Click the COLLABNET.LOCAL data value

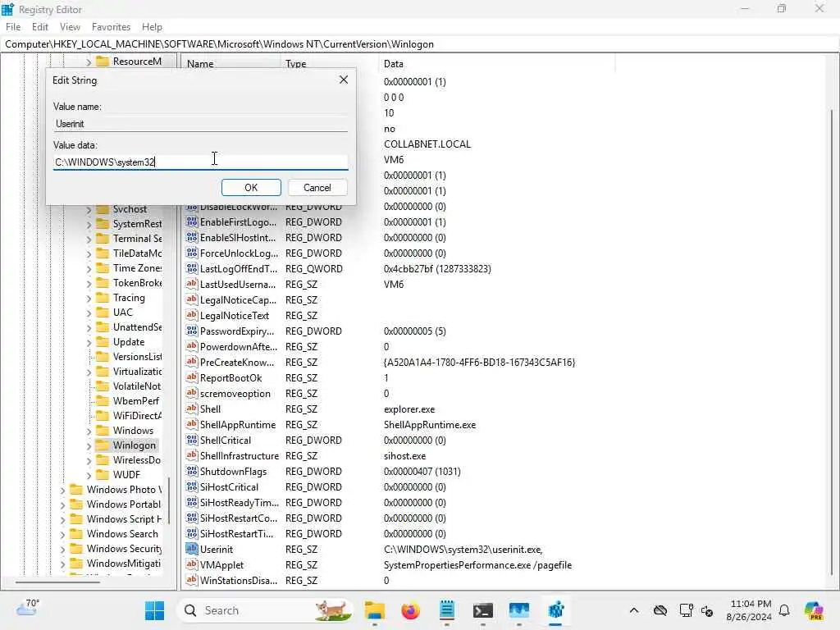pos(427,144)
